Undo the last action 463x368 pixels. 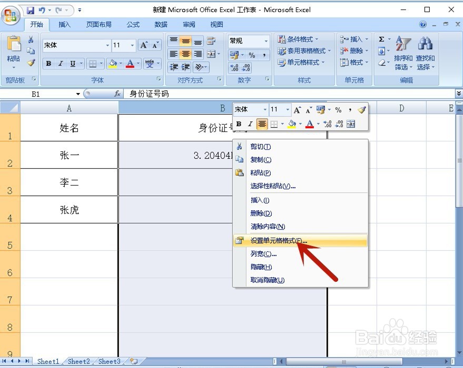[x=42, y=11]
